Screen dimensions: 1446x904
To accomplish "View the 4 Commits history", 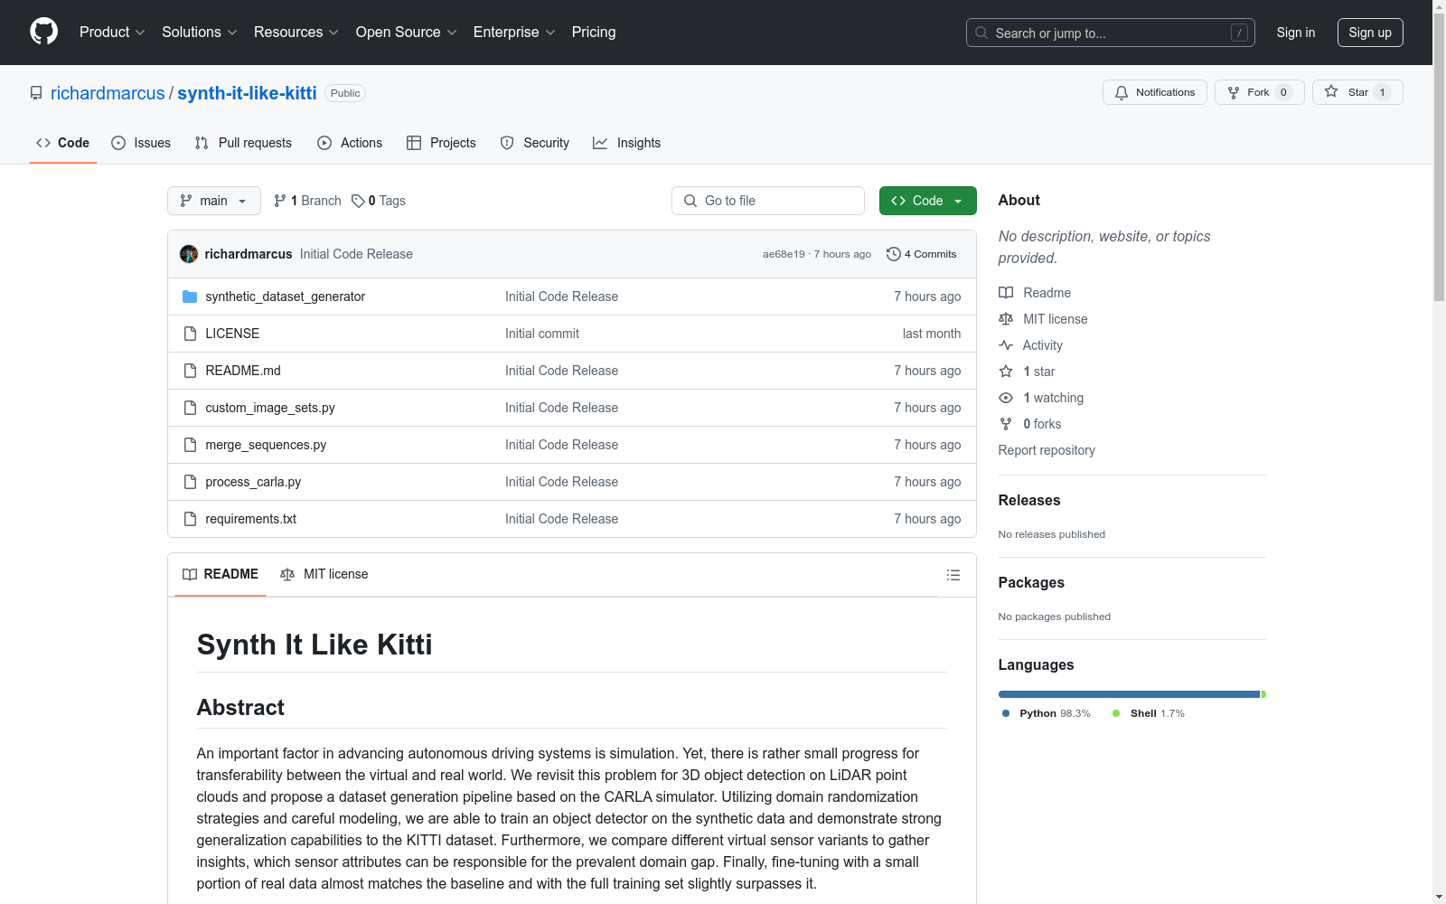I will 922,254.
